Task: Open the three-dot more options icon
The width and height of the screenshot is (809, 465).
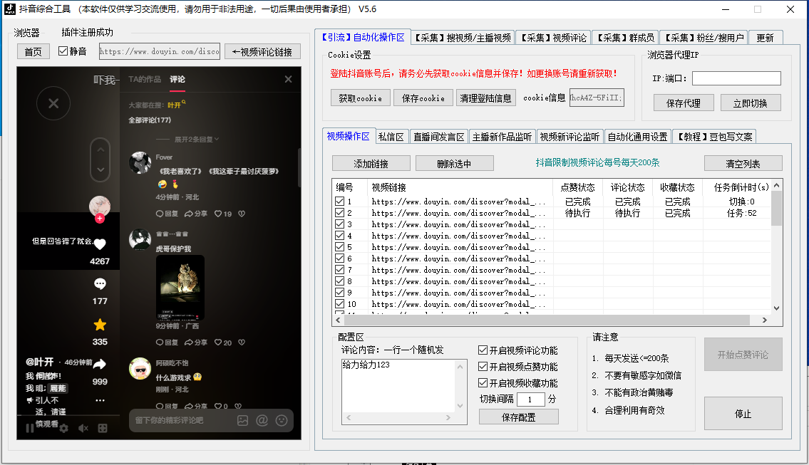Action: (100, 400)
